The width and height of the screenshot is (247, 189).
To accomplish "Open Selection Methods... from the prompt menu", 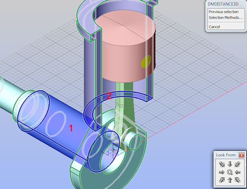I will [226, 18].
